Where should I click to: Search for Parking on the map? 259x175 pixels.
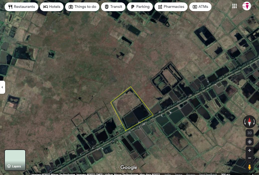pos(140,7)
